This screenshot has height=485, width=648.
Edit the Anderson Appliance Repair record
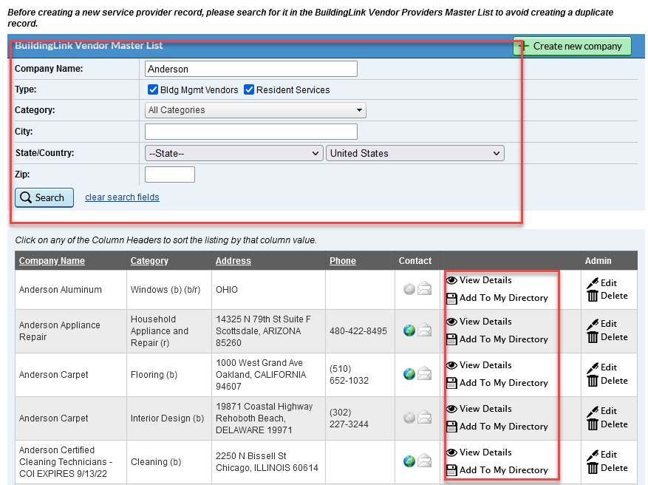click(x=602, y=324)
